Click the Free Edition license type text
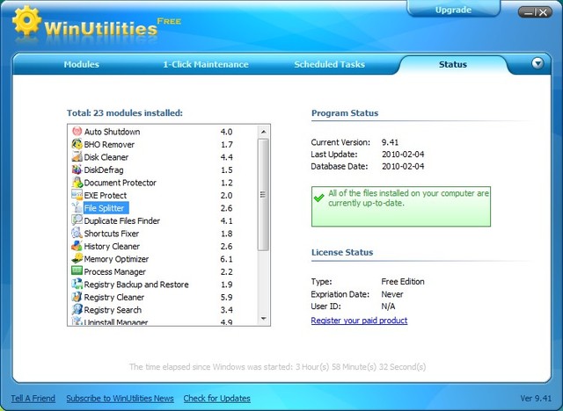This screenshot has width=563, height=411. tap(403, 282)
